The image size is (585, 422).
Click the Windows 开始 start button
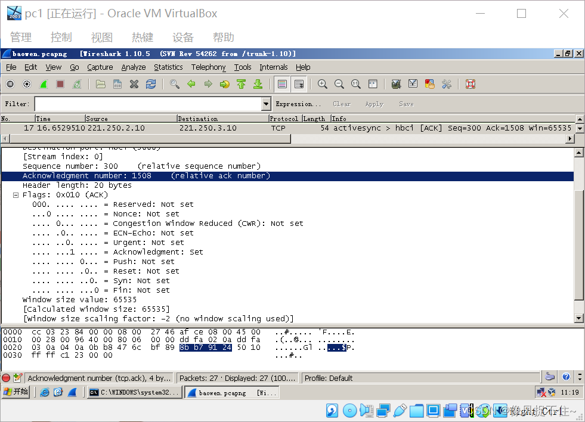click(x=16, y=392)
